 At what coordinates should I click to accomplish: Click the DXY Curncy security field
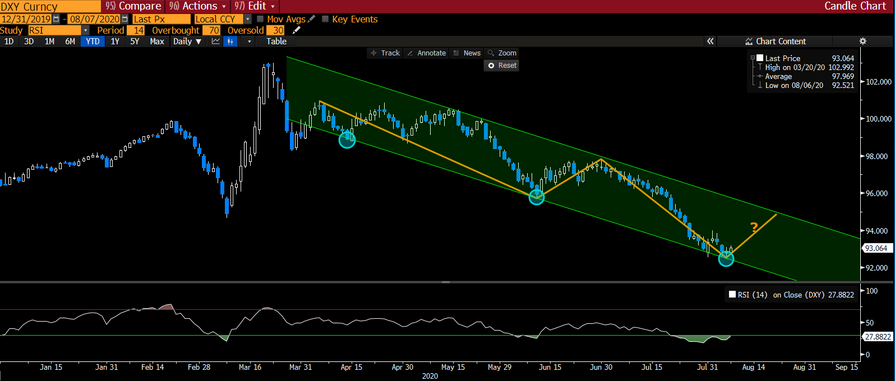[x=50, y=6]
